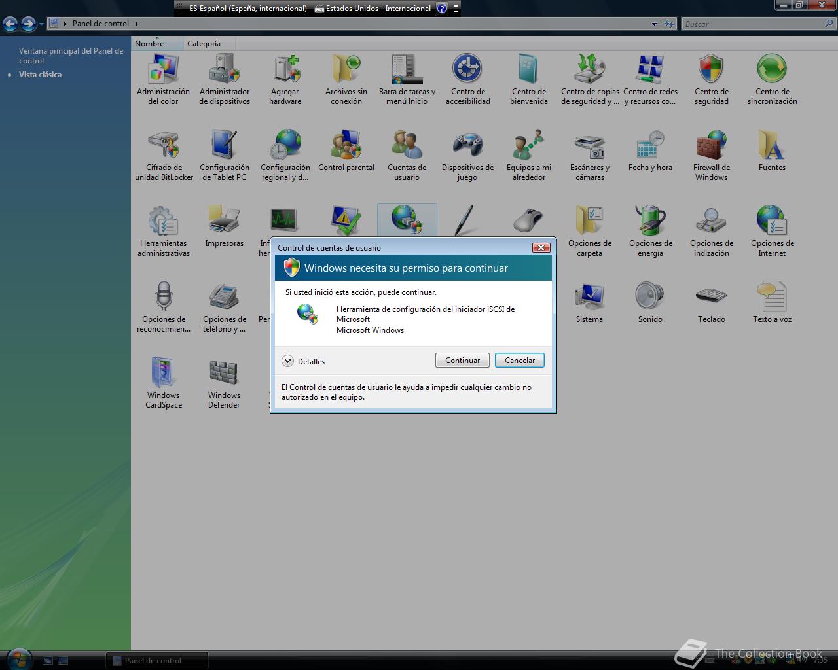Open Sistema icon
This screenshot has width=838, height=670.
590,302
